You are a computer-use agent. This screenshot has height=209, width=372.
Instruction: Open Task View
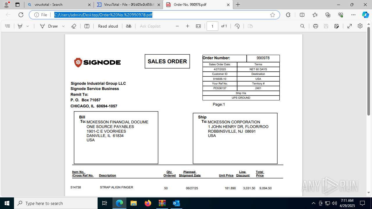[105, 203]
